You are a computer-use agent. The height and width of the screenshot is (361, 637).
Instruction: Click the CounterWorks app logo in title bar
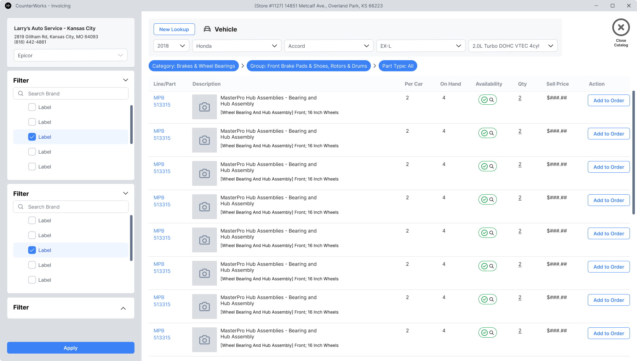coord(8,6)
